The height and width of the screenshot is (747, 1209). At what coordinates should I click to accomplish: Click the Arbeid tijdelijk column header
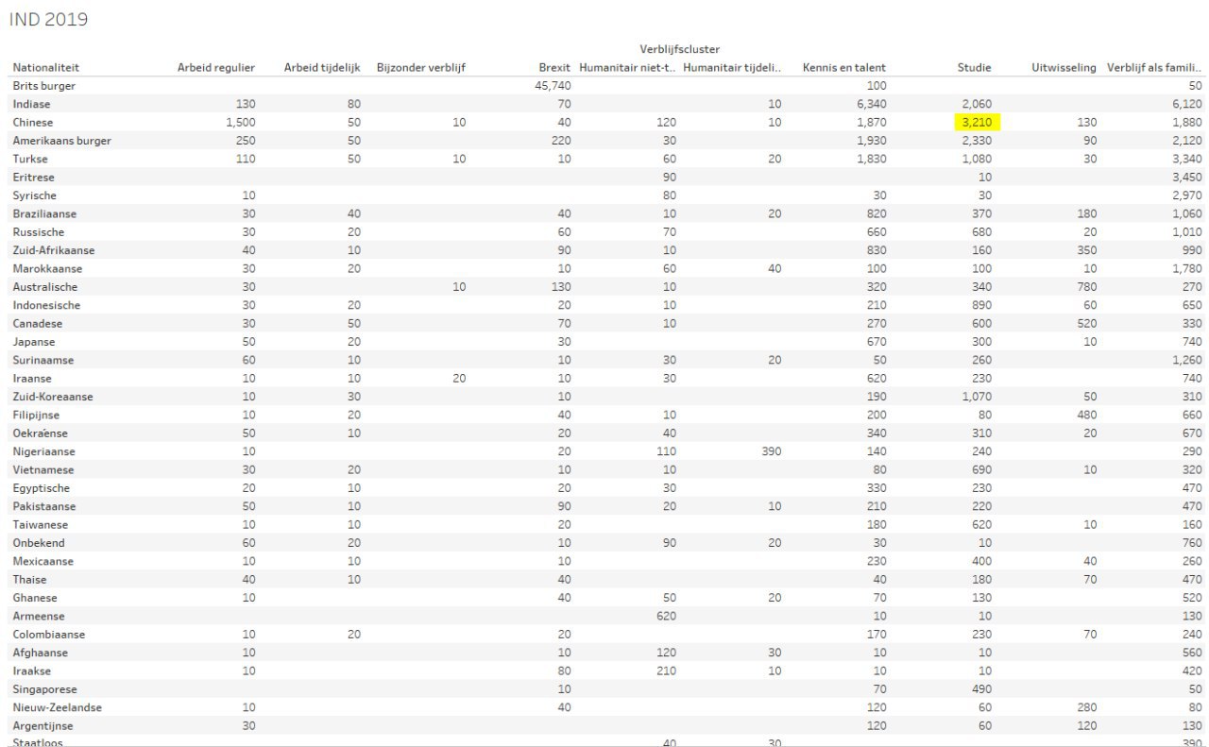pyautogui.click(x=322, y=67)
